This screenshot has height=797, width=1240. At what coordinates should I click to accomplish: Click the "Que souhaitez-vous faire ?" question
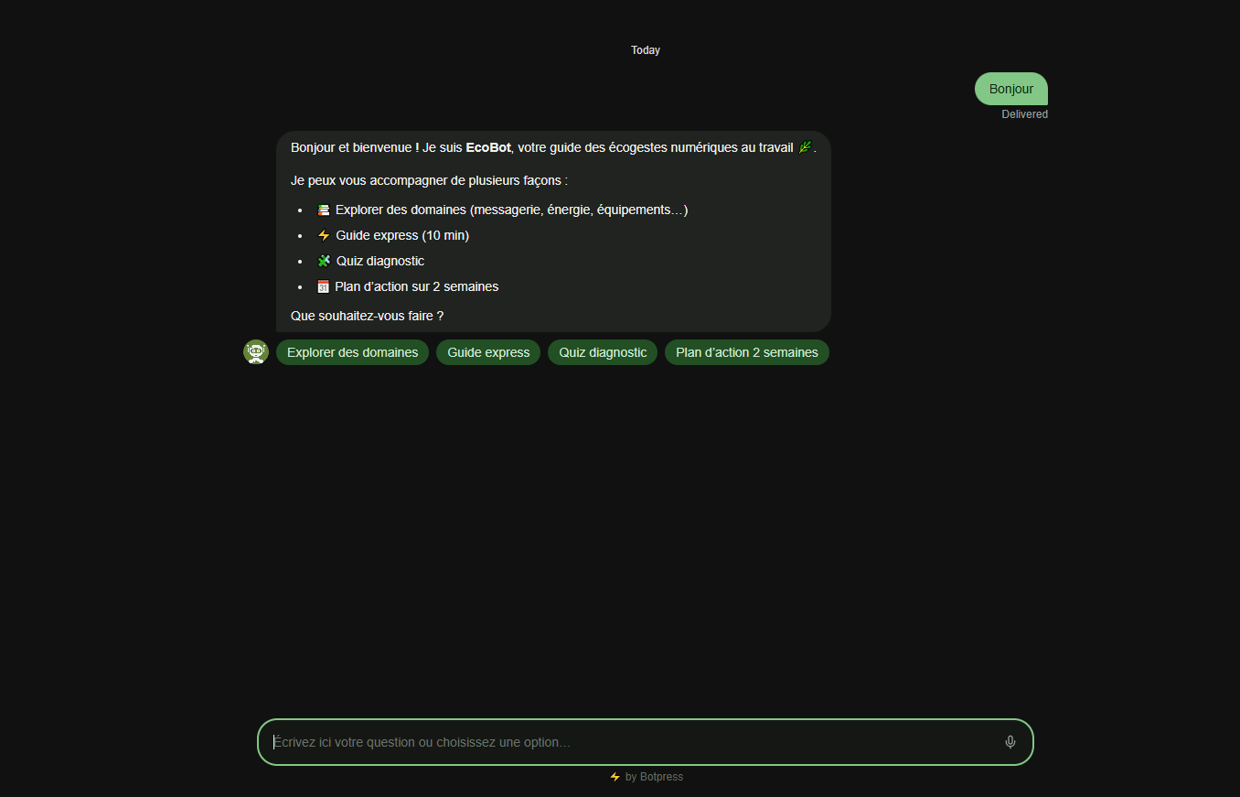pos(367,316)
